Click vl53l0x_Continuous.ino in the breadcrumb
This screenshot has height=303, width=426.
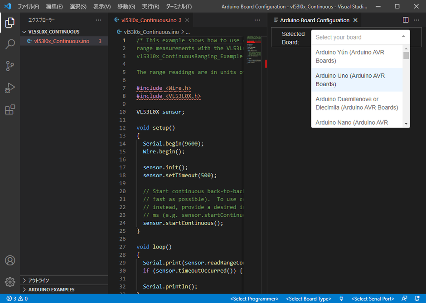151,32
